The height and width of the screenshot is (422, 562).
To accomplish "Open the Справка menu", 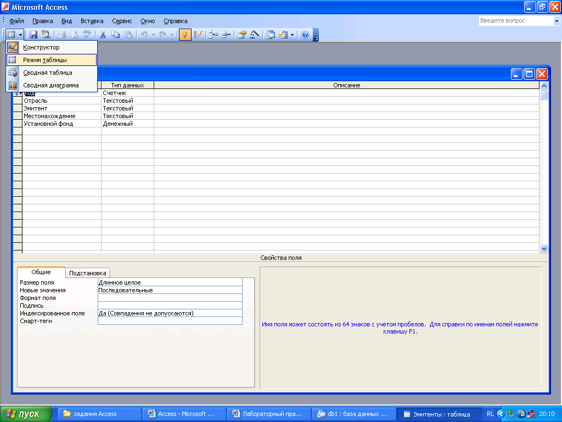I will 175,21.
